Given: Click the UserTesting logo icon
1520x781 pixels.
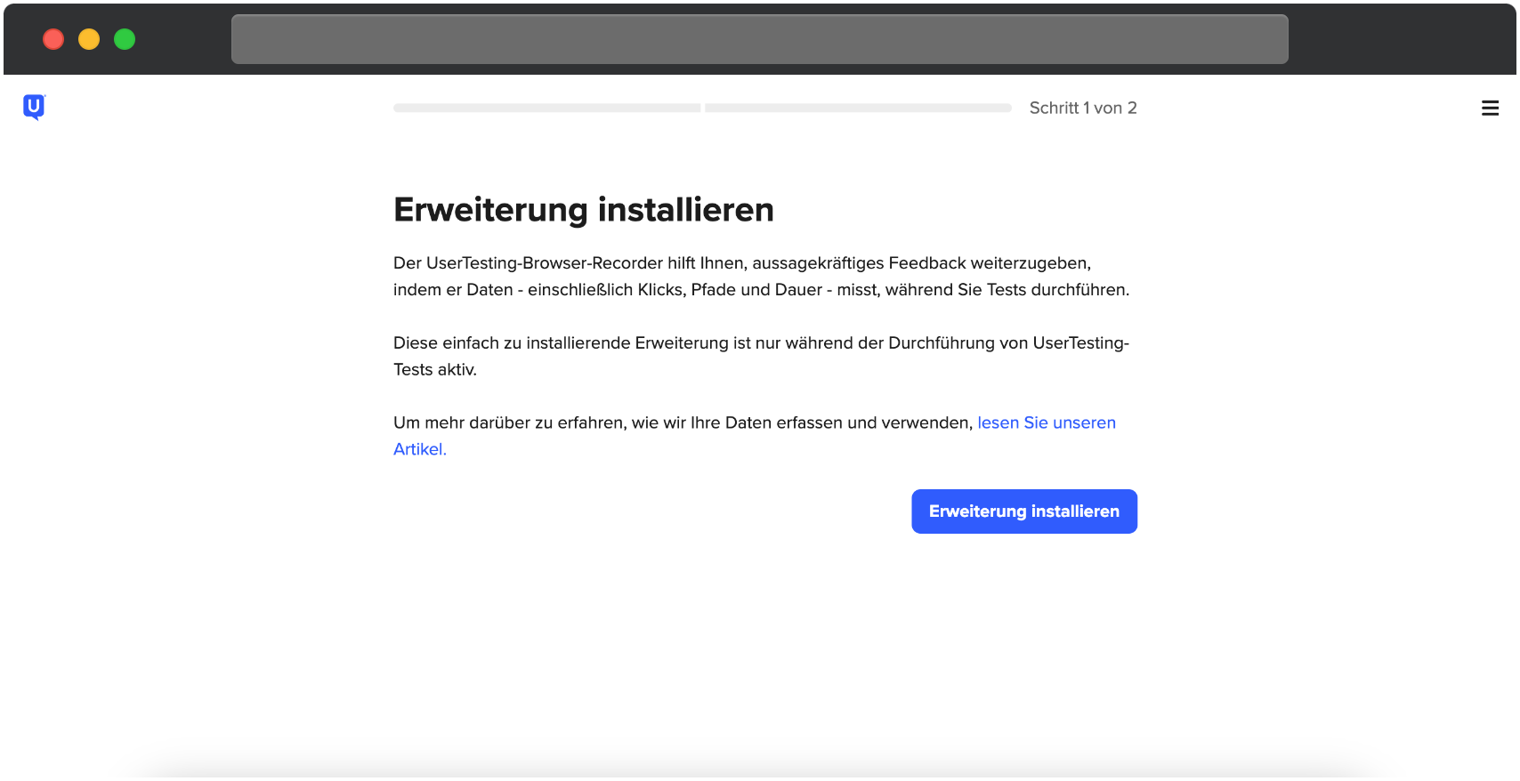Looking at the screenshot, I should tap(34, 107).
